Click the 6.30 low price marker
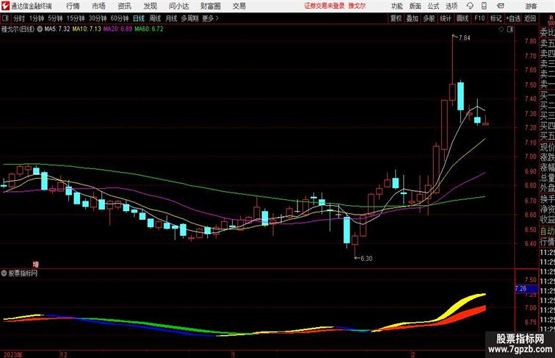Viewport: 555px width, 358px height. (x=366, y=259)
